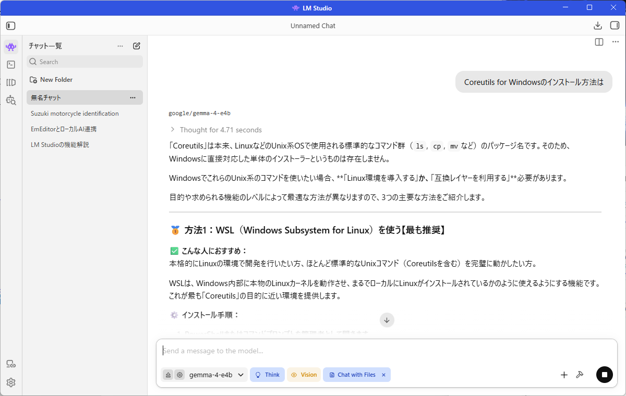Add an attachment with the plus icon
This screenshot has height=396, width=626.
point(564,375)
